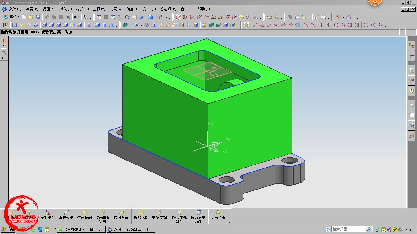Undo the last action
The image size is (417, 234).
point(76,17)
